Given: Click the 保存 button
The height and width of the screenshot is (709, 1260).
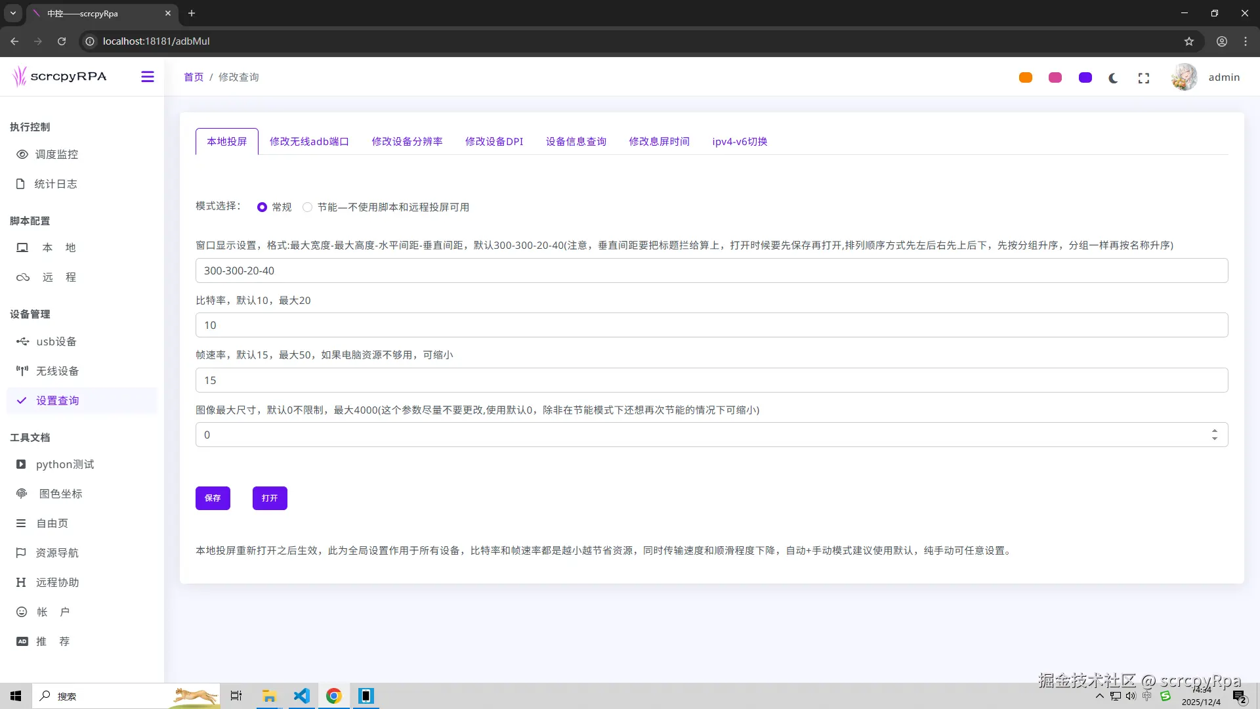Looking at the screenshot, I should [213, 498].
